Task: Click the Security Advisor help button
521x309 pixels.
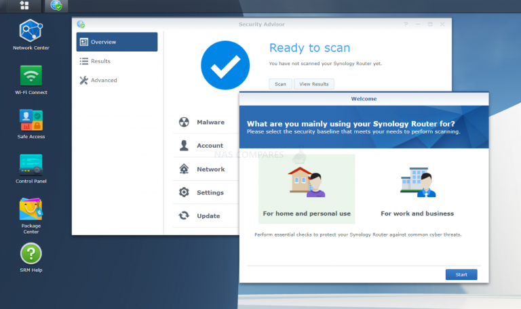Action: 406,24
